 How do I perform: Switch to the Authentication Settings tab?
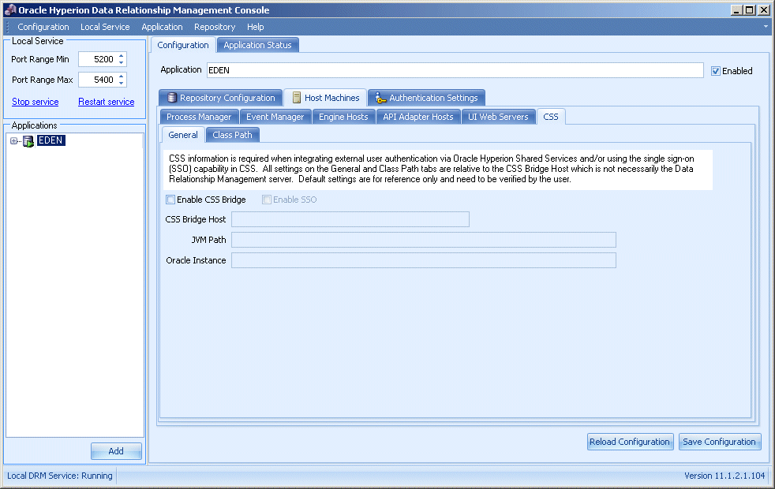(x=426, y=98)
